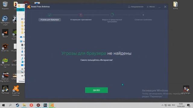Open the Корзина recycle bin icon
The width and height of the screenshot is (193, 108).
(x=5, y=5)
